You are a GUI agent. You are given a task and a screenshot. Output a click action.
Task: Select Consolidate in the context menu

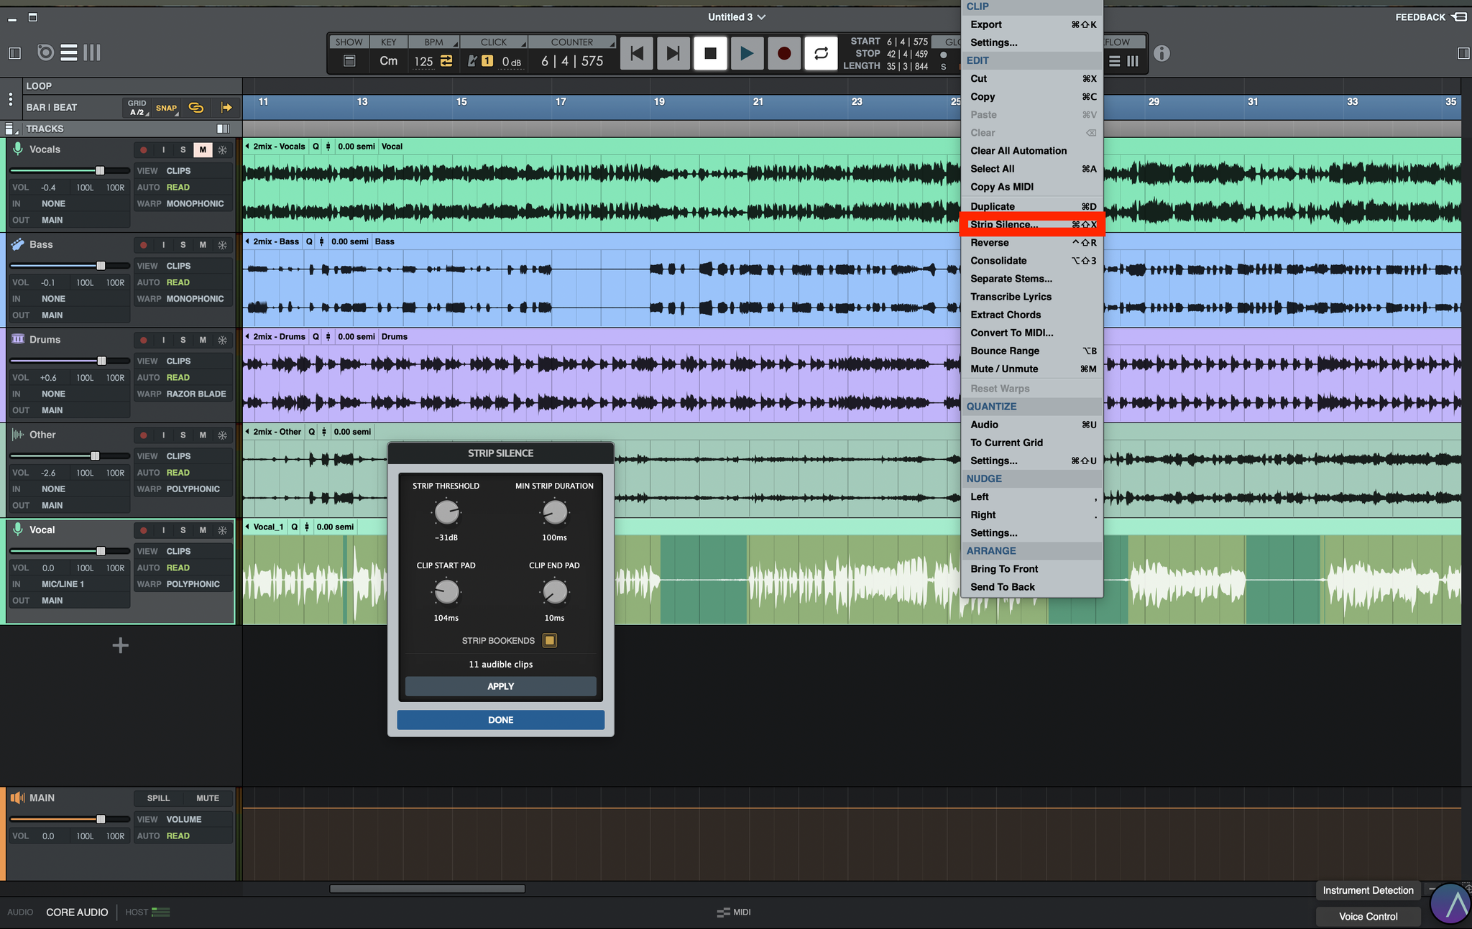tap(1031, 261)
